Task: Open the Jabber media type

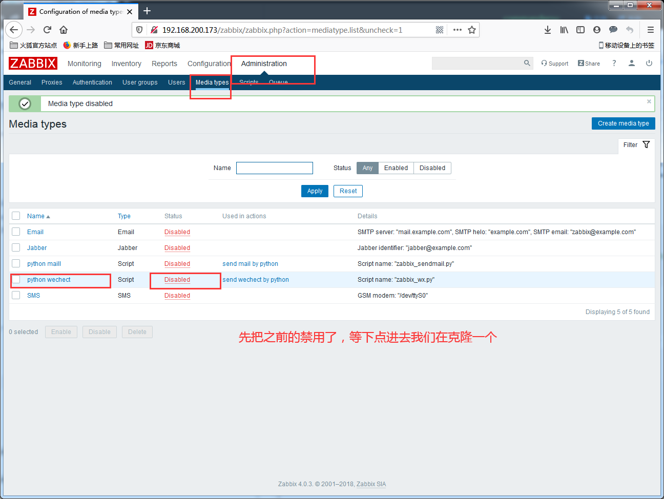Action: 37,248
